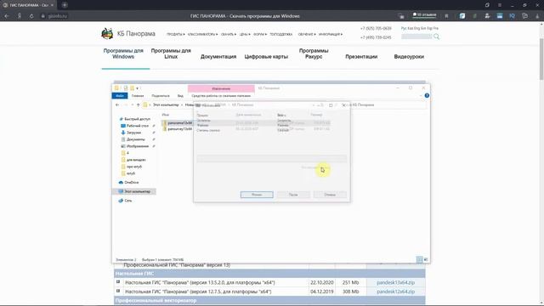Click the KB Panorama logo icon
The height and width of the screenshot is (306, 544).
pos(107,34)
